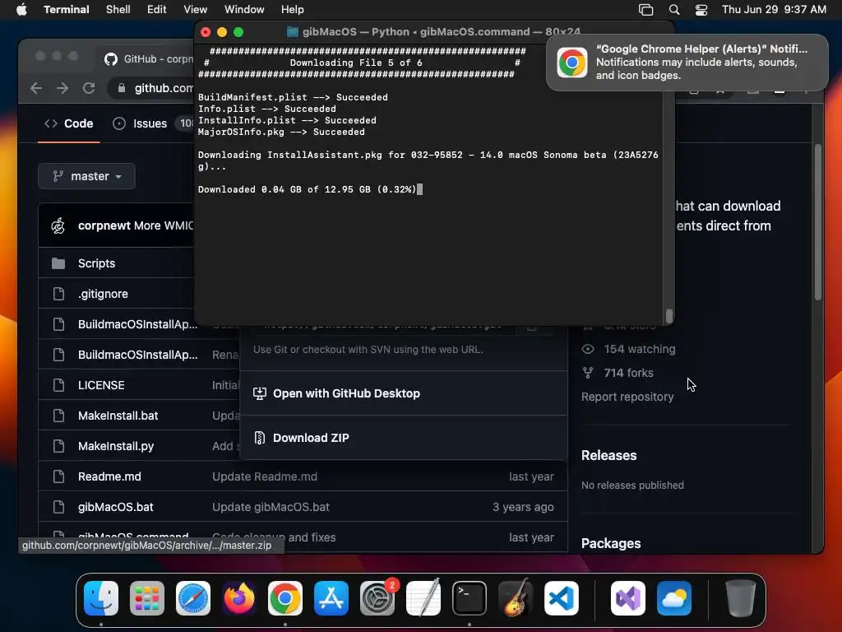Viewport: 842px width, 632px height.
Task: Open Google Chrome in the Dock
Action: pos(285,598)
